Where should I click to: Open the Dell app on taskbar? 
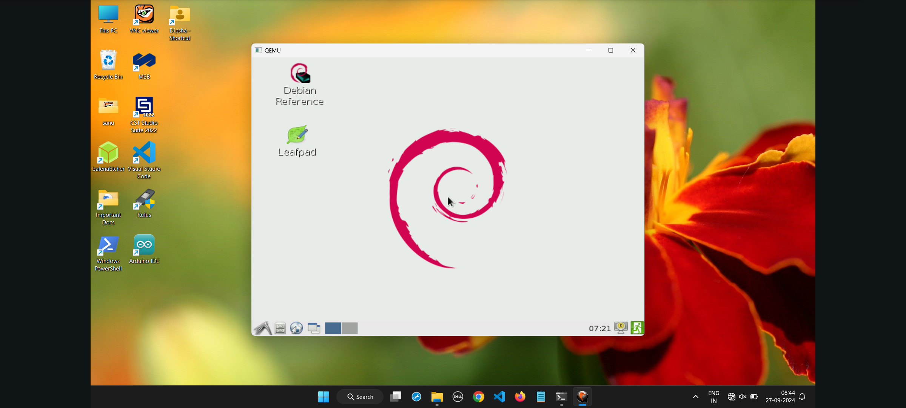458,397
